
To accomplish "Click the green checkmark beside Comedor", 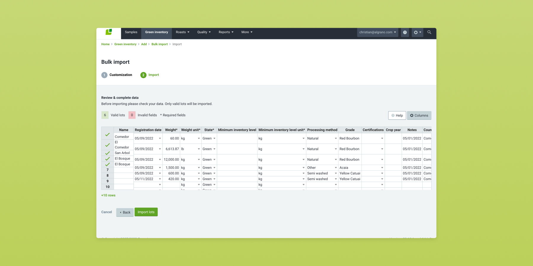I will click(x=107, y=134).
